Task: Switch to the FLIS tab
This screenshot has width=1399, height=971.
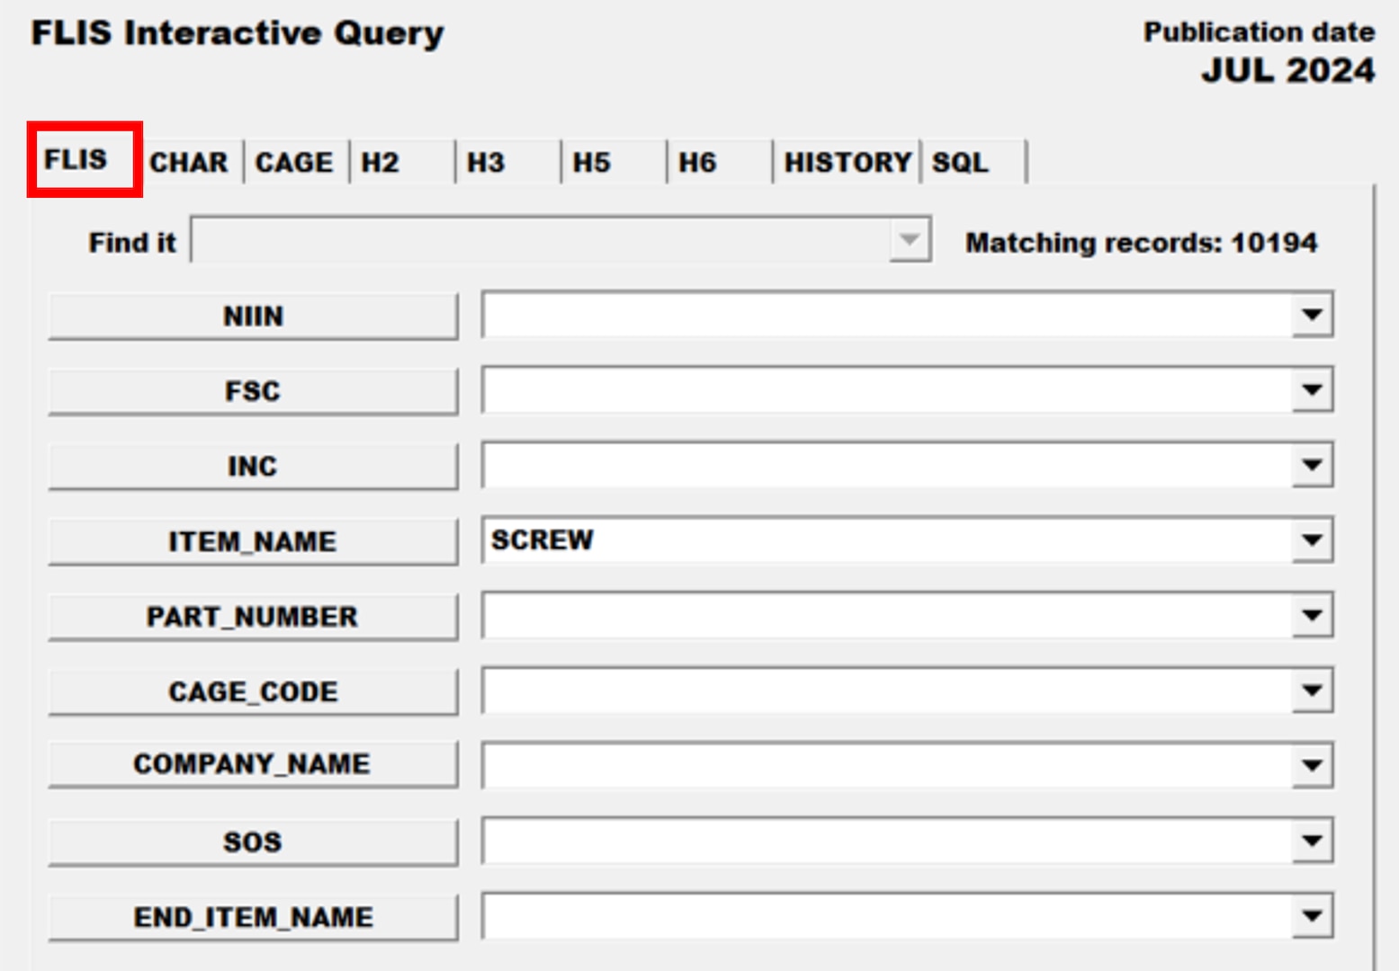Action: click(x=85, y=160)
